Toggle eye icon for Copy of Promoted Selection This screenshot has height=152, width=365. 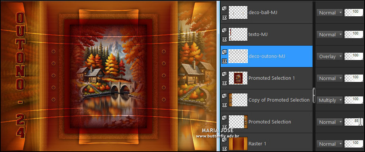tap(224, 105)
